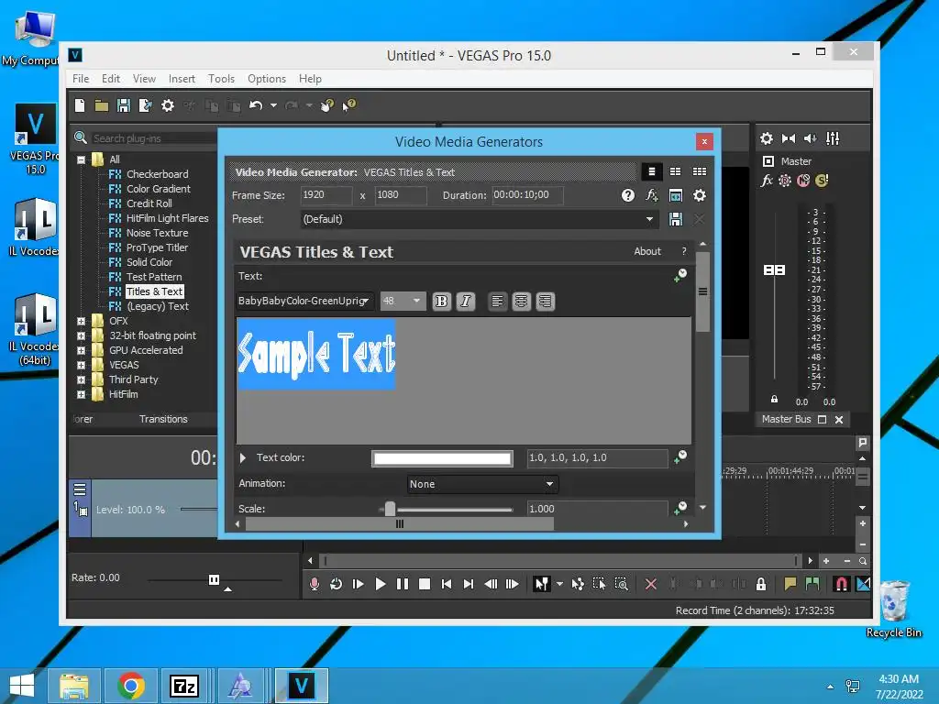This screenshot has width=939, height=704.
Task: Center-align the text
Action: point(521,301)
